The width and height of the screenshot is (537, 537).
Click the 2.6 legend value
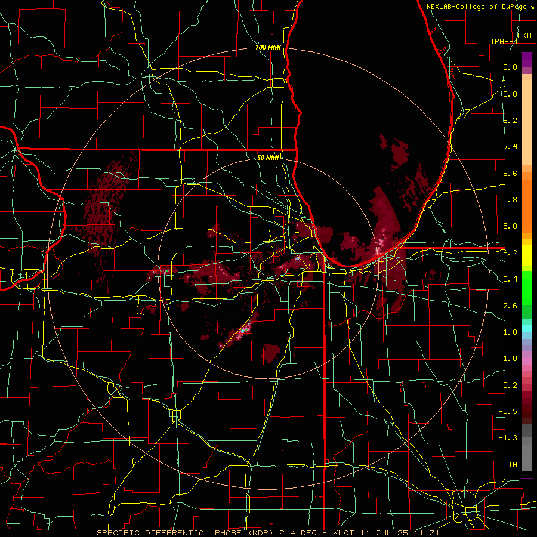pos(510,306)
